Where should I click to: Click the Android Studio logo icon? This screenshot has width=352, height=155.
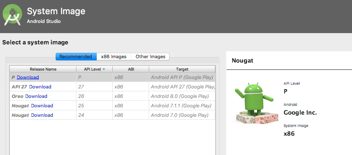(x=12, y=15)
